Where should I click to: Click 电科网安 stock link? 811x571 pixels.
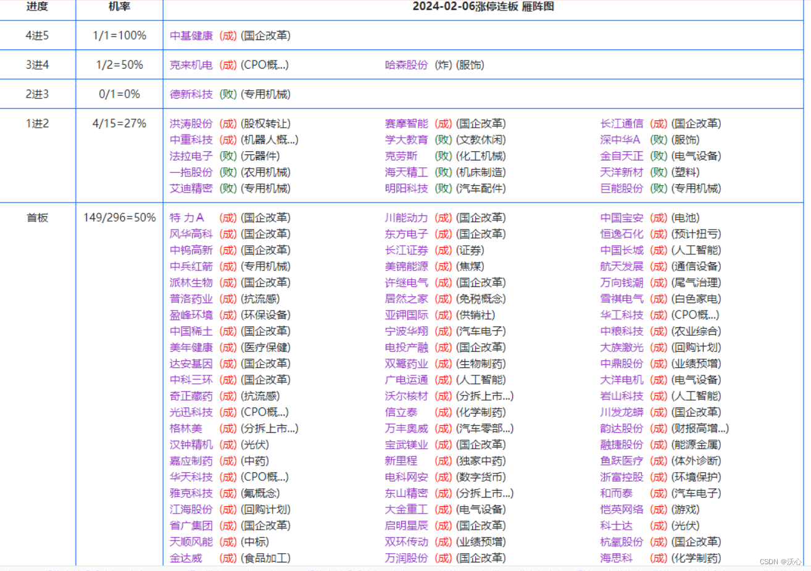pos(407,477)
